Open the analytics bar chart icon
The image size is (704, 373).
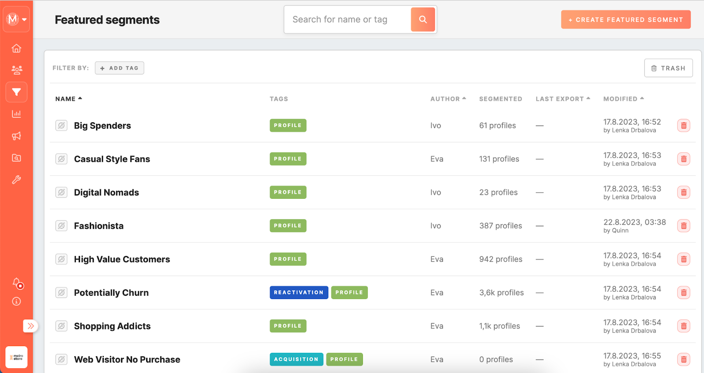[x=16, y=114]
